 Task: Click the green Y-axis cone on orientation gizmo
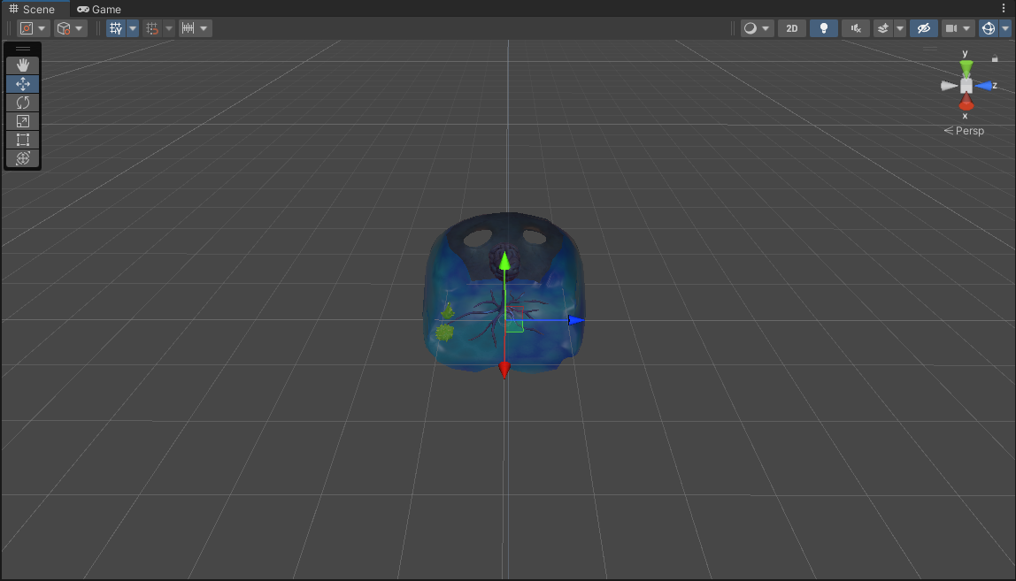click(x=966, y=67)
